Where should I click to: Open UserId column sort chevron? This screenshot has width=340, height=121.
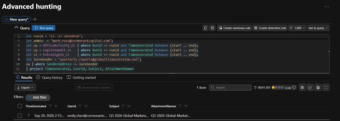[x=86, y=106]
